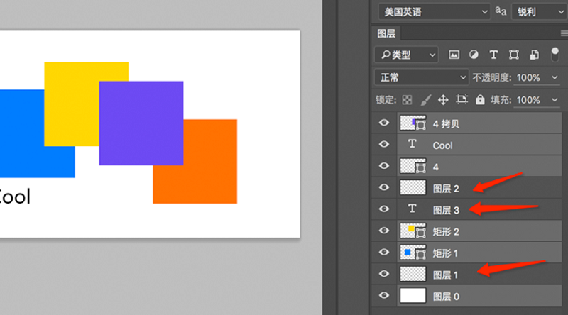Click the lock all padlock icon
Viewport: 568px width, 315px height.
tap(480, 100)
